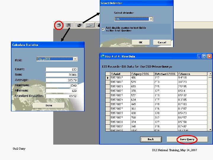
Task: Open the Field dropdown in Calculate Statistics
Action: tap(75, 59)
